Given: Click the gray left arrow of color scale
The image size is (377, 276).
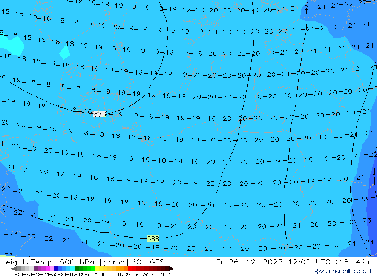Looking at the screenshot, I should (x=14, y=269).
